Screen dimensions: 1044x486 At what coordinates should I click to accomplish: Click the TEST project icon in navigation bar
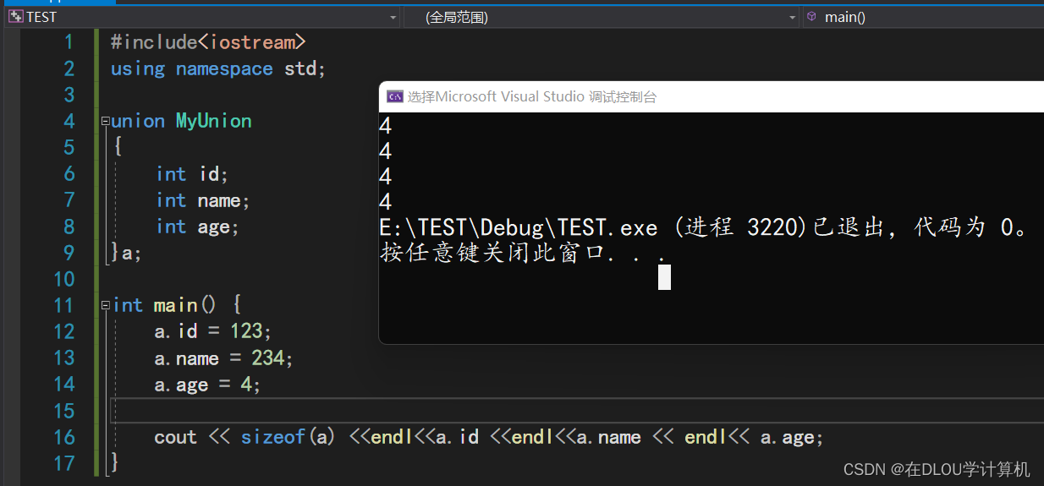point(15,17)
